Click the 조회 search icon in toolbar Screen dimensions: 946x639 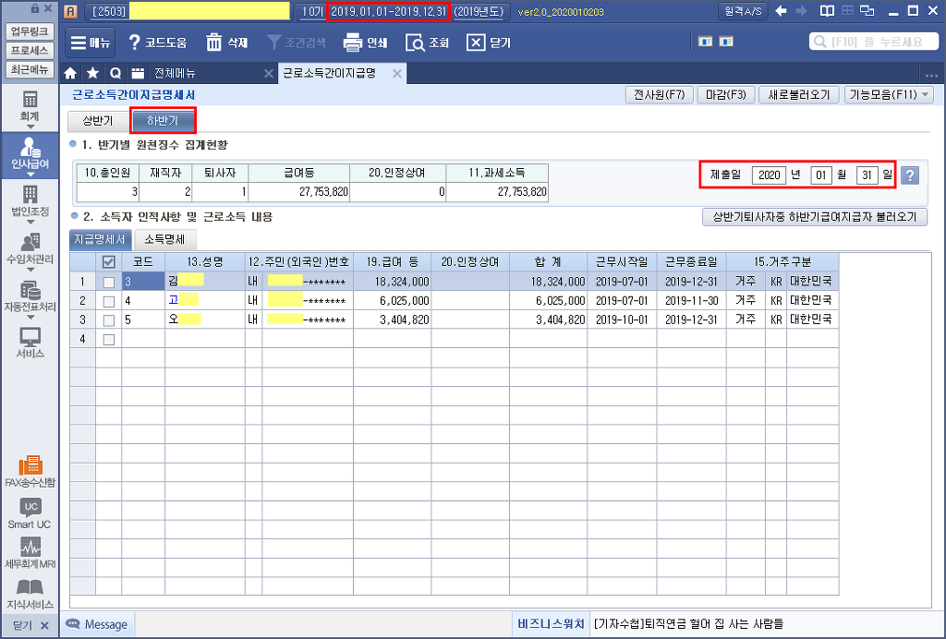416,42
